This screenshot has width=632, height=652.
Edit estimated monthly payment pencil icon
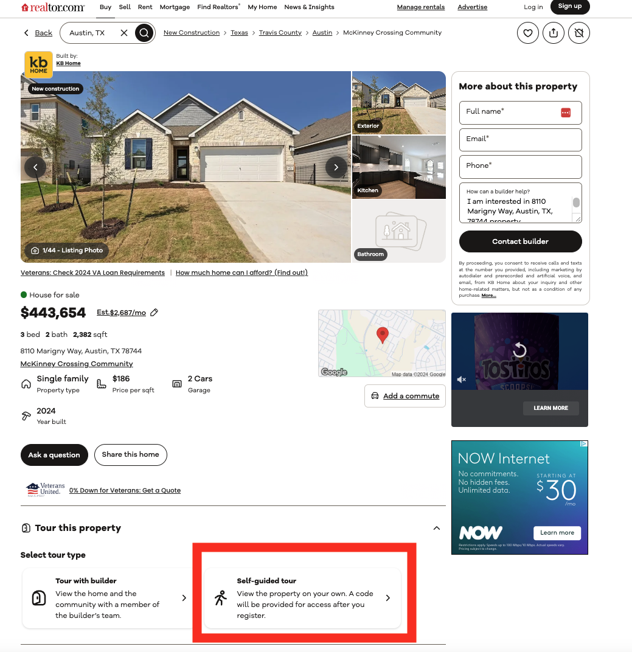coord(155,312)
